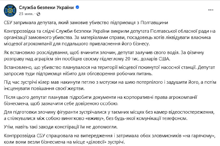
Task: Click the SBU emblem profile picture
Action: coord(10,10)
